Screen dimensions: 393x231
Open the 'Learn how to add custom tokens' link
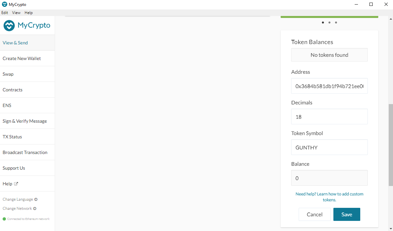(329, 197)
